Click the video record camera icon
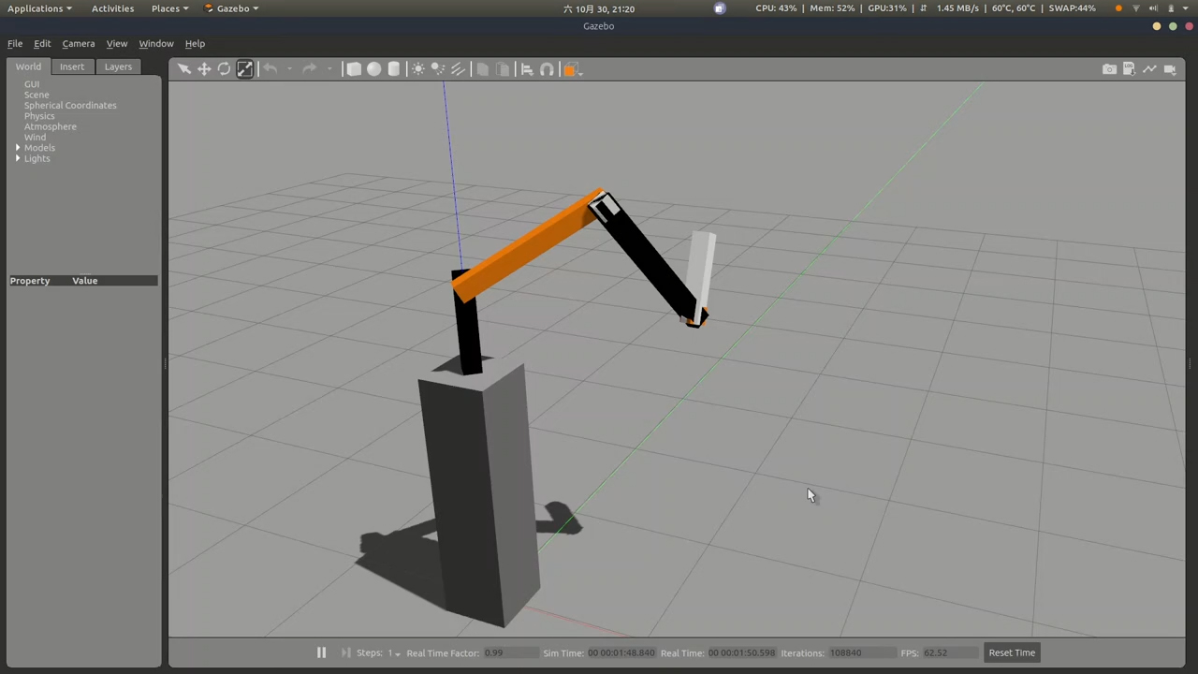 click(x=1170, y=69)
